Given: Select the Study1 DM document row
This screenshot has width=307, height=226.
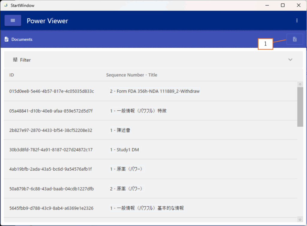Looking at the screenshot, I should click(124, 150).
